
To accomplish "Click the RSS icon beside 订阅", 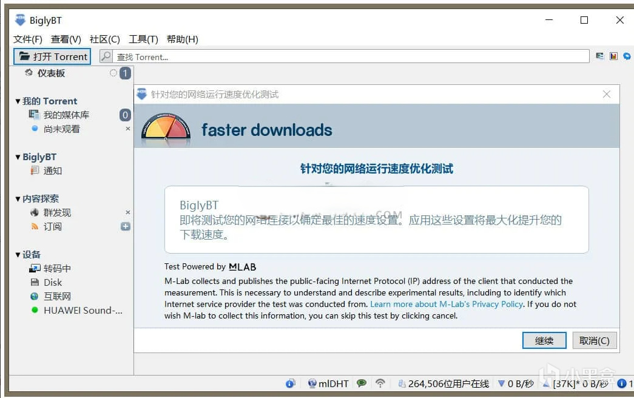I will click(x=35, y=226).
